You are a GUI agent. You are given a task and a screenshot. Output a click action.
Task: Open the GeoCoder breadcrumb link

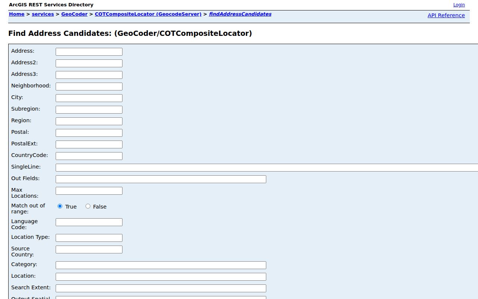[74, 14]
